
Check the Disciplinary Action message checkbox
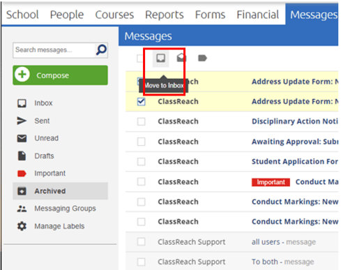pyautogui.click(x=142, y=121)
